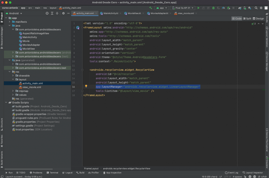Toggle the Layout Validation panel

pyautogui.click(x=267, y=37)
